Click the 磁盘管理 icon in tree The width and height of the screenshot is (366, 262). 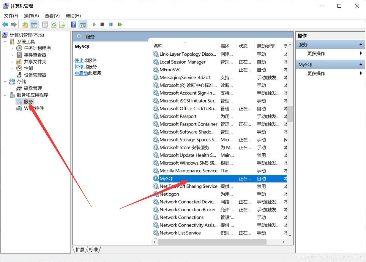(19, 88)
